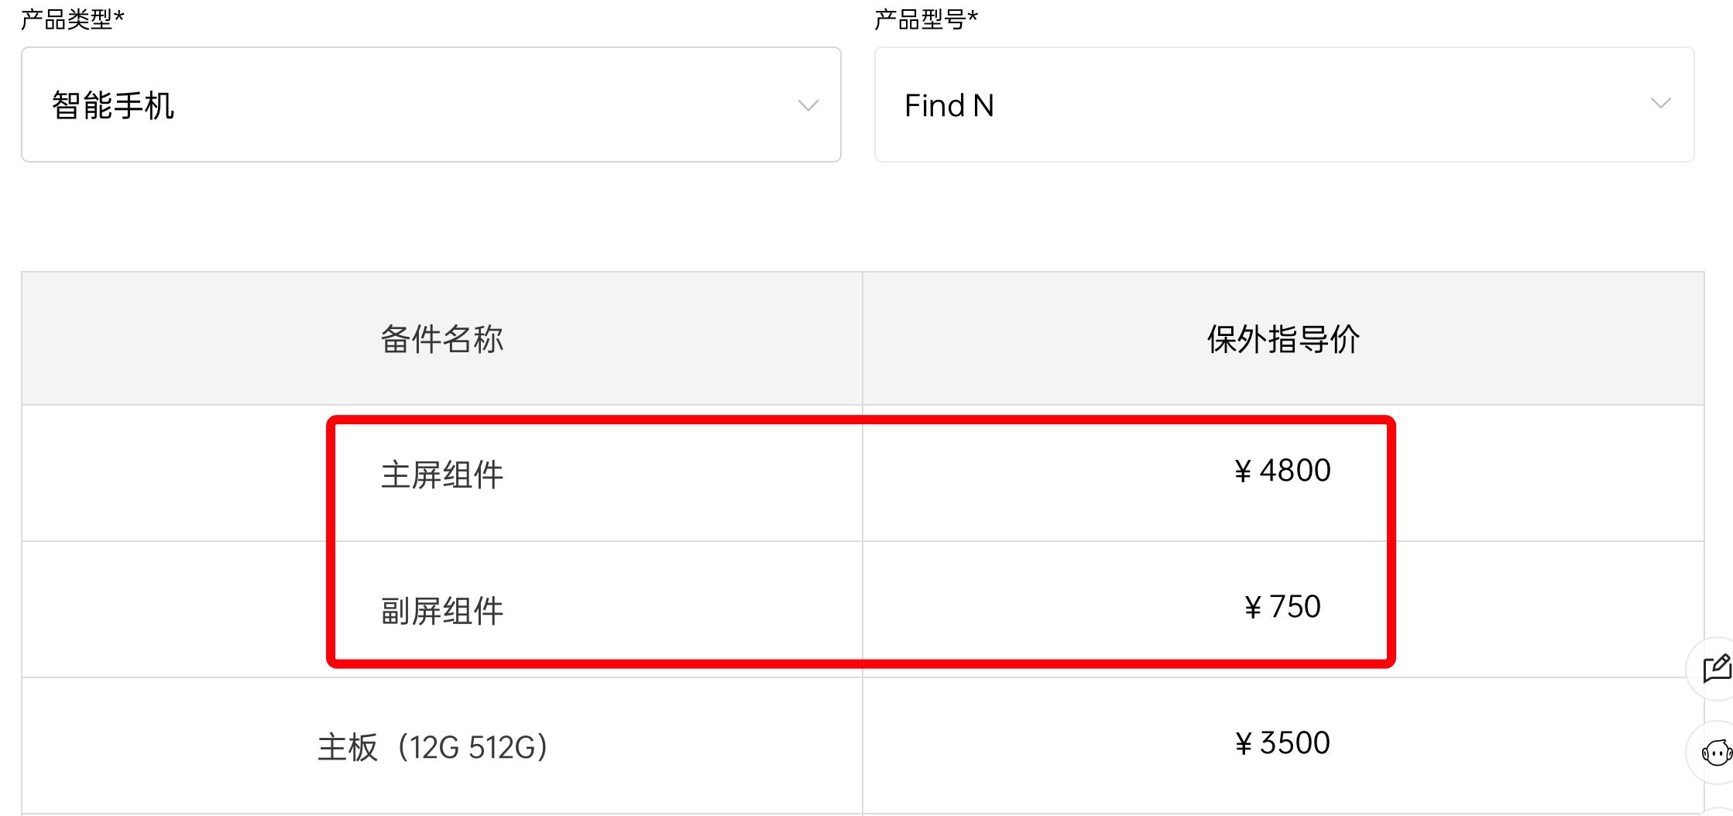Open the feedback pencil icon on the right
This screenshot has width=1733, height=816.
(x=1716, y=670)
